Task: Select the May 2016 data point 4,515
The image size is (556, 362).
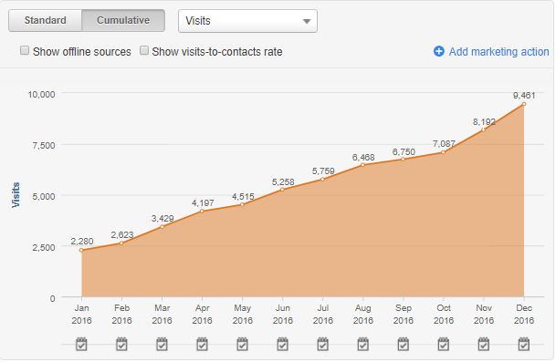Action: point(243,205)
